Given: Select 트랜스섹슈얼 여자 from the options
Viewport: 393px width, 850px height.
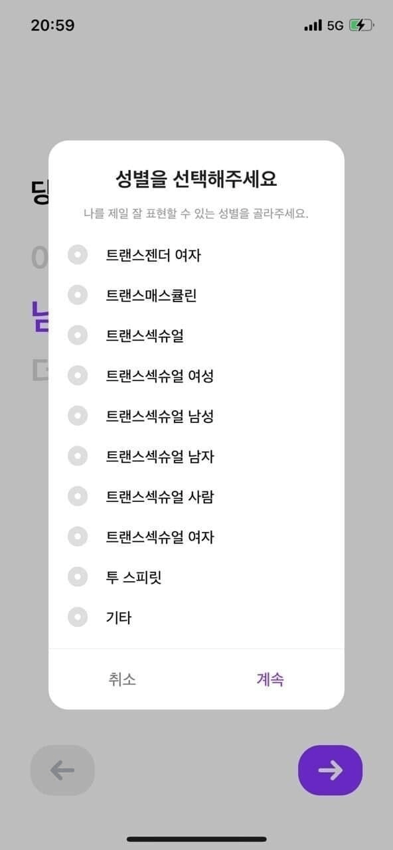Looking at the screenshot, I should [x=78, y=537].
